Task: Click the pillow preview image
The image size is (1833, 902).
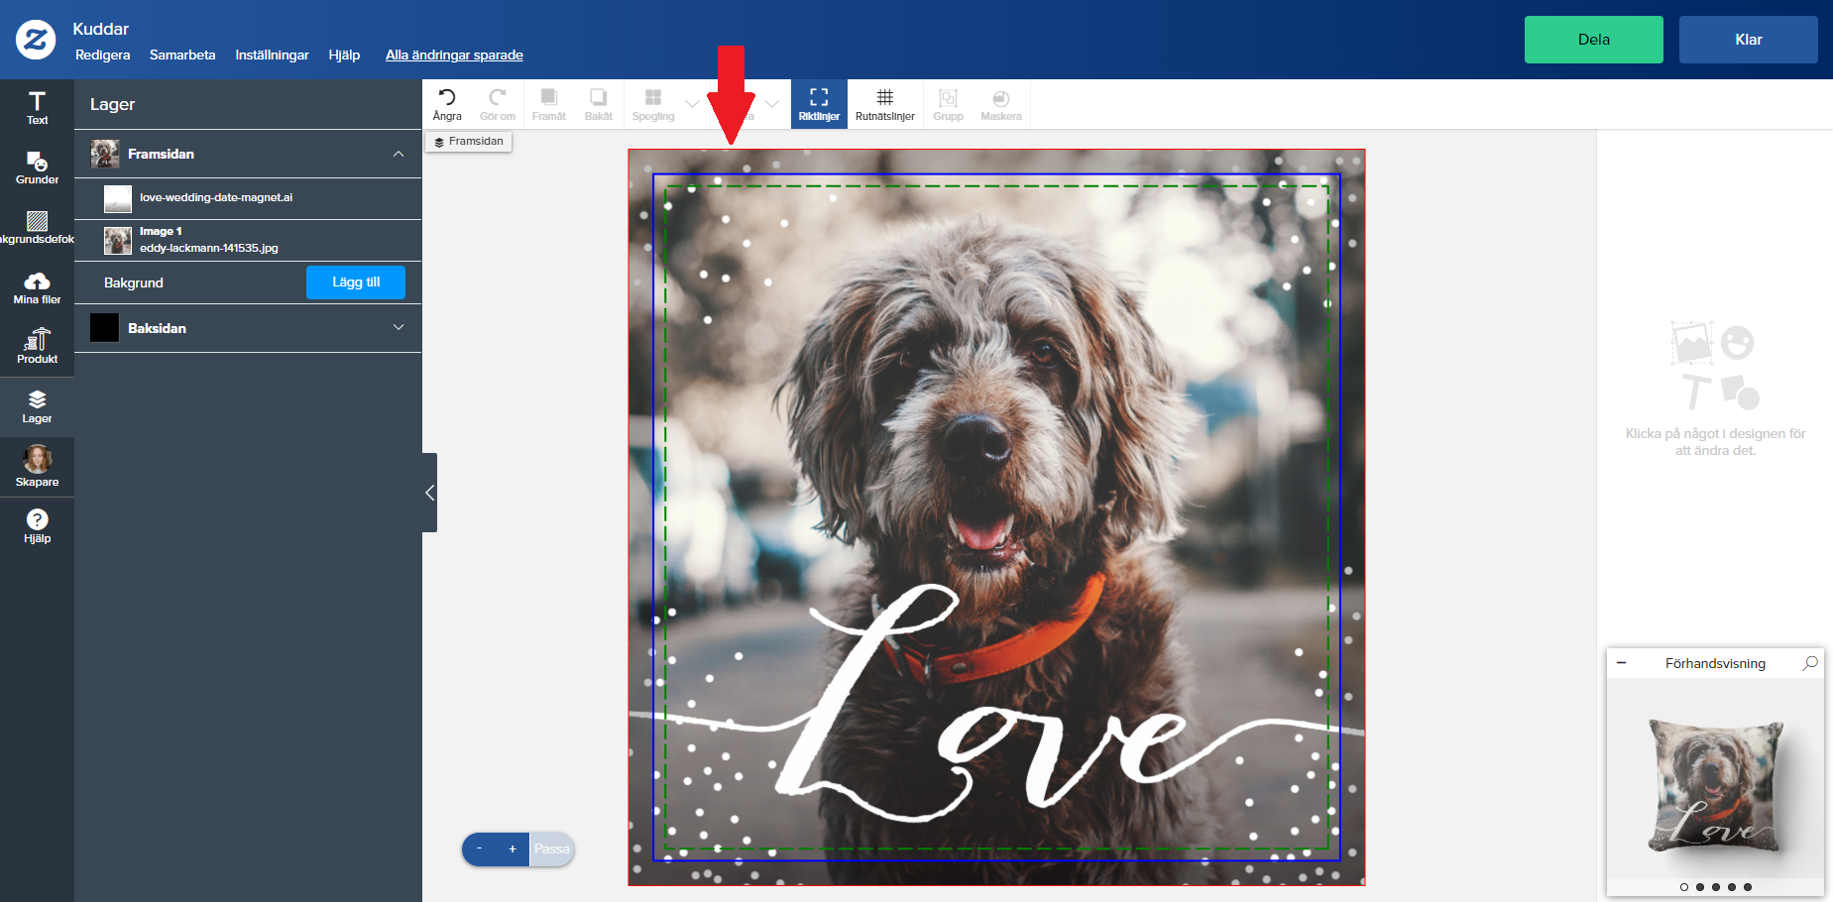Action: (1715, 786)
